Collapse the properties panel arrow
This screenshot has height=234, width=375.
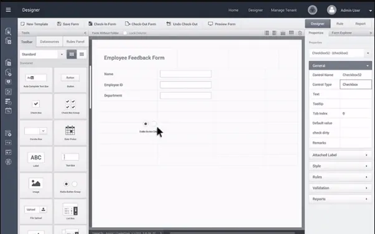coord(371,33)
